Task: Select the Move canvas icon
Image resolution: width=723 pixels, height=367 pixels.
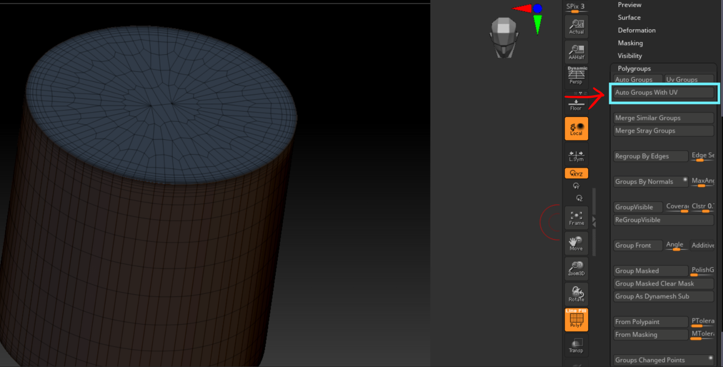Action: 576,243
